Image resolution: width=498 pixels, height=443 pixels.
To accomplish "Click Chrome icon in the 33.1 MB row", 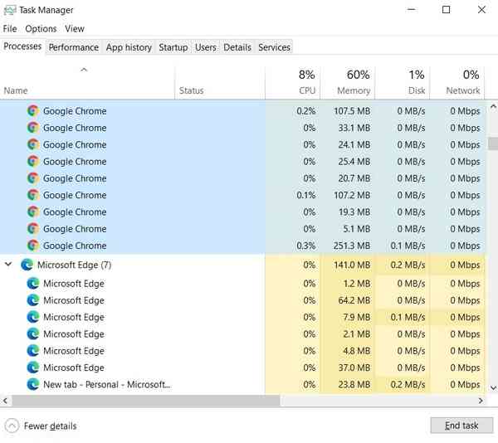I will [x=33, y=128].
